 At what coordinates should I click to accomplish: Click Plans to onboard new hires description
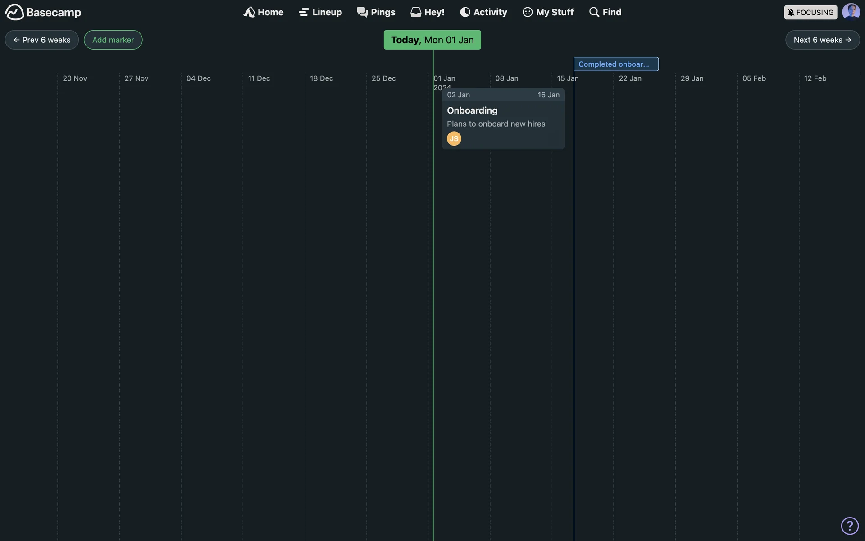(496, 124)
